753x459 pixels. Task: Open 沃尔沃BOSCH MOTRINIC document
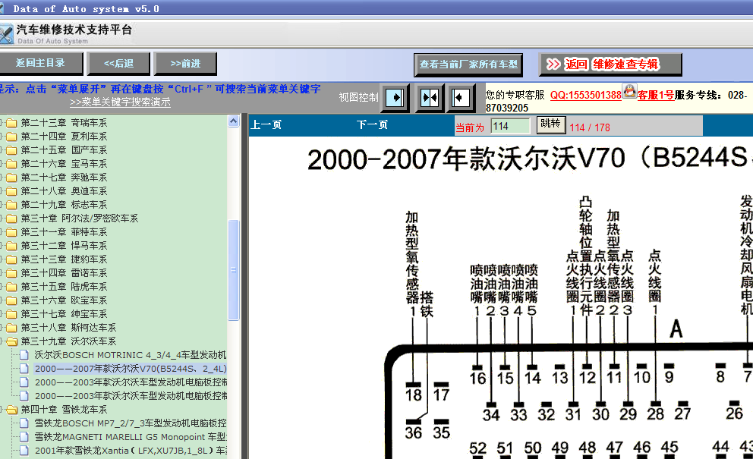pyautogui.click(x=131, y=355)
